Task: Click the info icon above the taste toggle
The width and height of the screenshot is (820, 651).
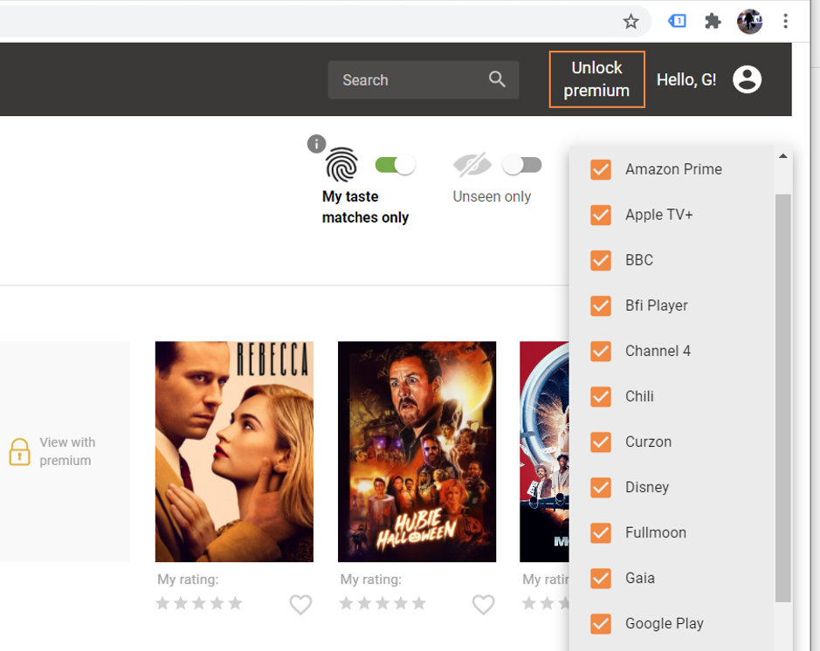Action: (316, 143)
